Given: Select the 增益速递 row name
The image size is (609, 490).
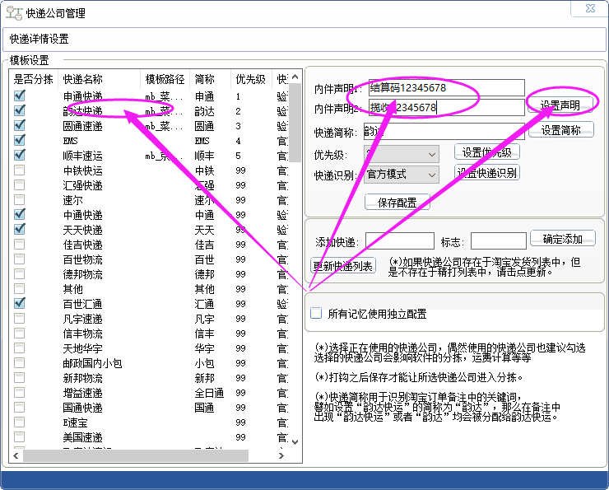Looking at the screenshot, I should click(83, 393).
